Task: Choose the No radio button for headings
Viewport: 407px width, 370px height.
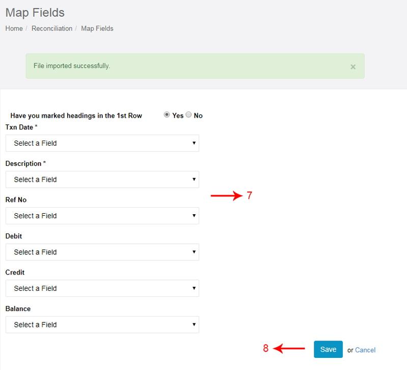Action: [189, 114]
